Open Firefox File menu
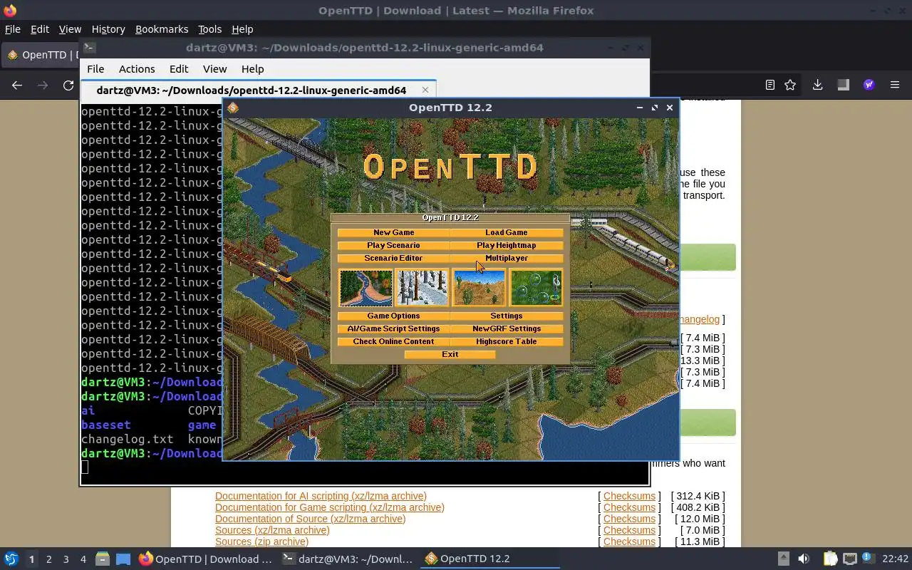This screenshot has width=912, height=570. click(x=13, y=29)
